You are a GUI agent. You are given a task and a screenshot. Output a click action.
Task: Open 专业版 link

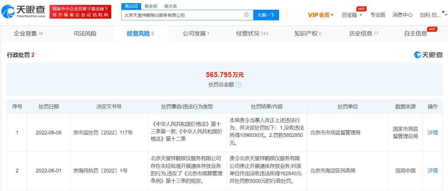(378, 15)
